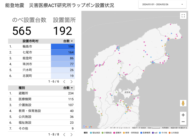This screenshot has height=138, width=190.
Task: Select the 公共施設 row in 種別 table
Action: 42,117
